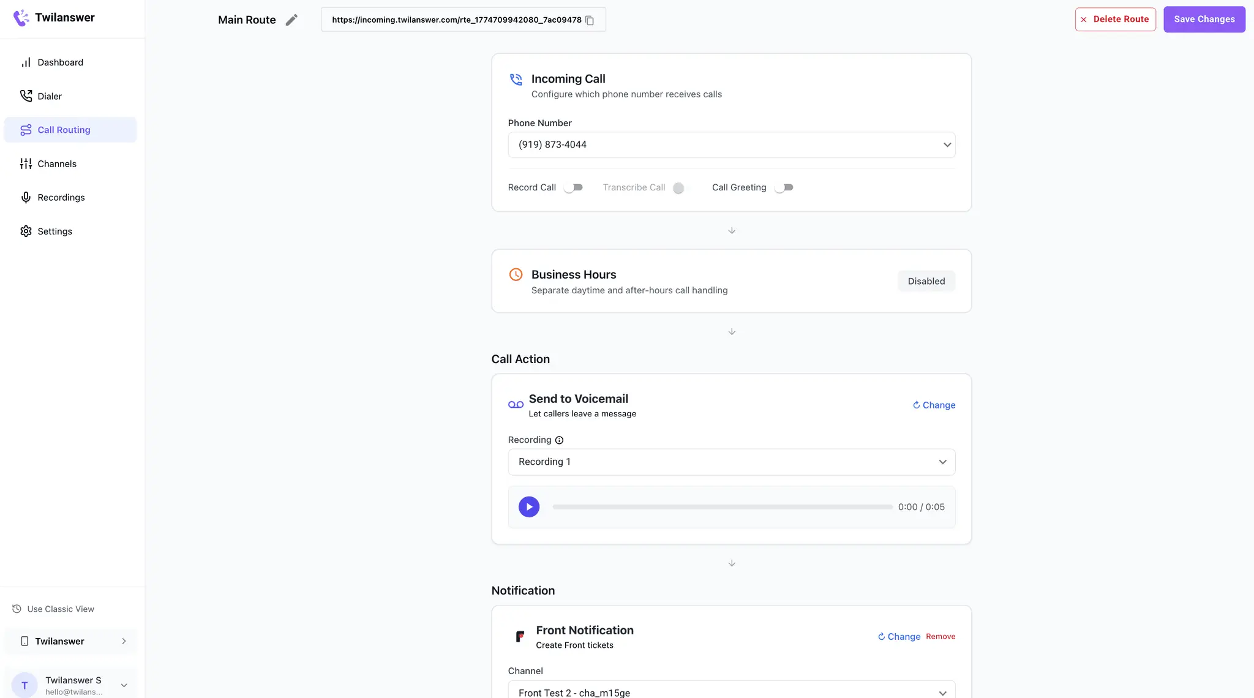Click the Classic View history icon
This screenshot has width=1254, height=698.
(17, 609)
